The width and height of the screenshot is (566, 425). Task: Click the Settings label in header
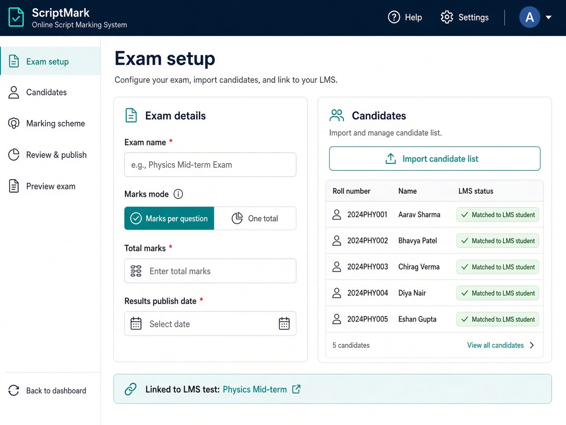(x=473, y=17)
